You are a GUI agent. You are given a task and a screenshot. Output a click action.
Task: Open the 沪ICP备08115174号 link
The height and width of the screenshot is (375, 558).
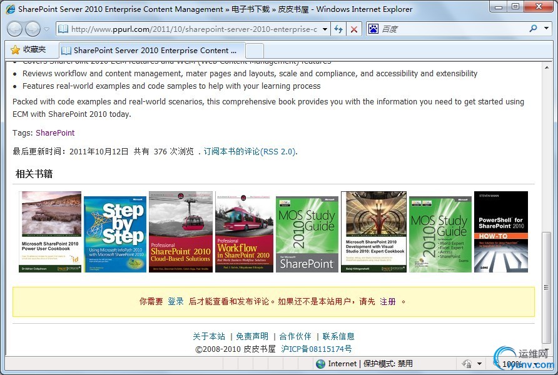(x=317, y=349)
